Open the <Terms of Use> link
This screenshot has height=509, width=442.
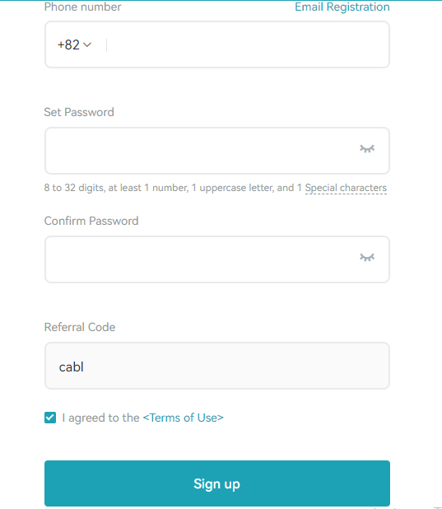183,418
